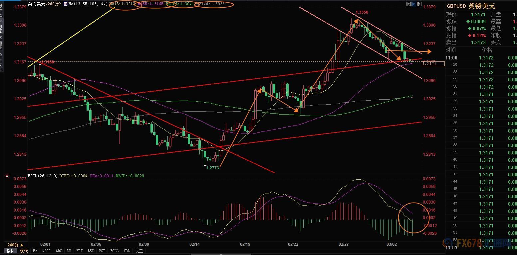Image resolution: width=517 pixels, height=255 pixels.
Task: Click the 02/27 date on time axis
Action: coord(343,244)
